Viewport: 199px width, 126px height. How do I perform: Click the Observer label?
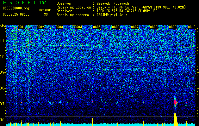[64, 3]
